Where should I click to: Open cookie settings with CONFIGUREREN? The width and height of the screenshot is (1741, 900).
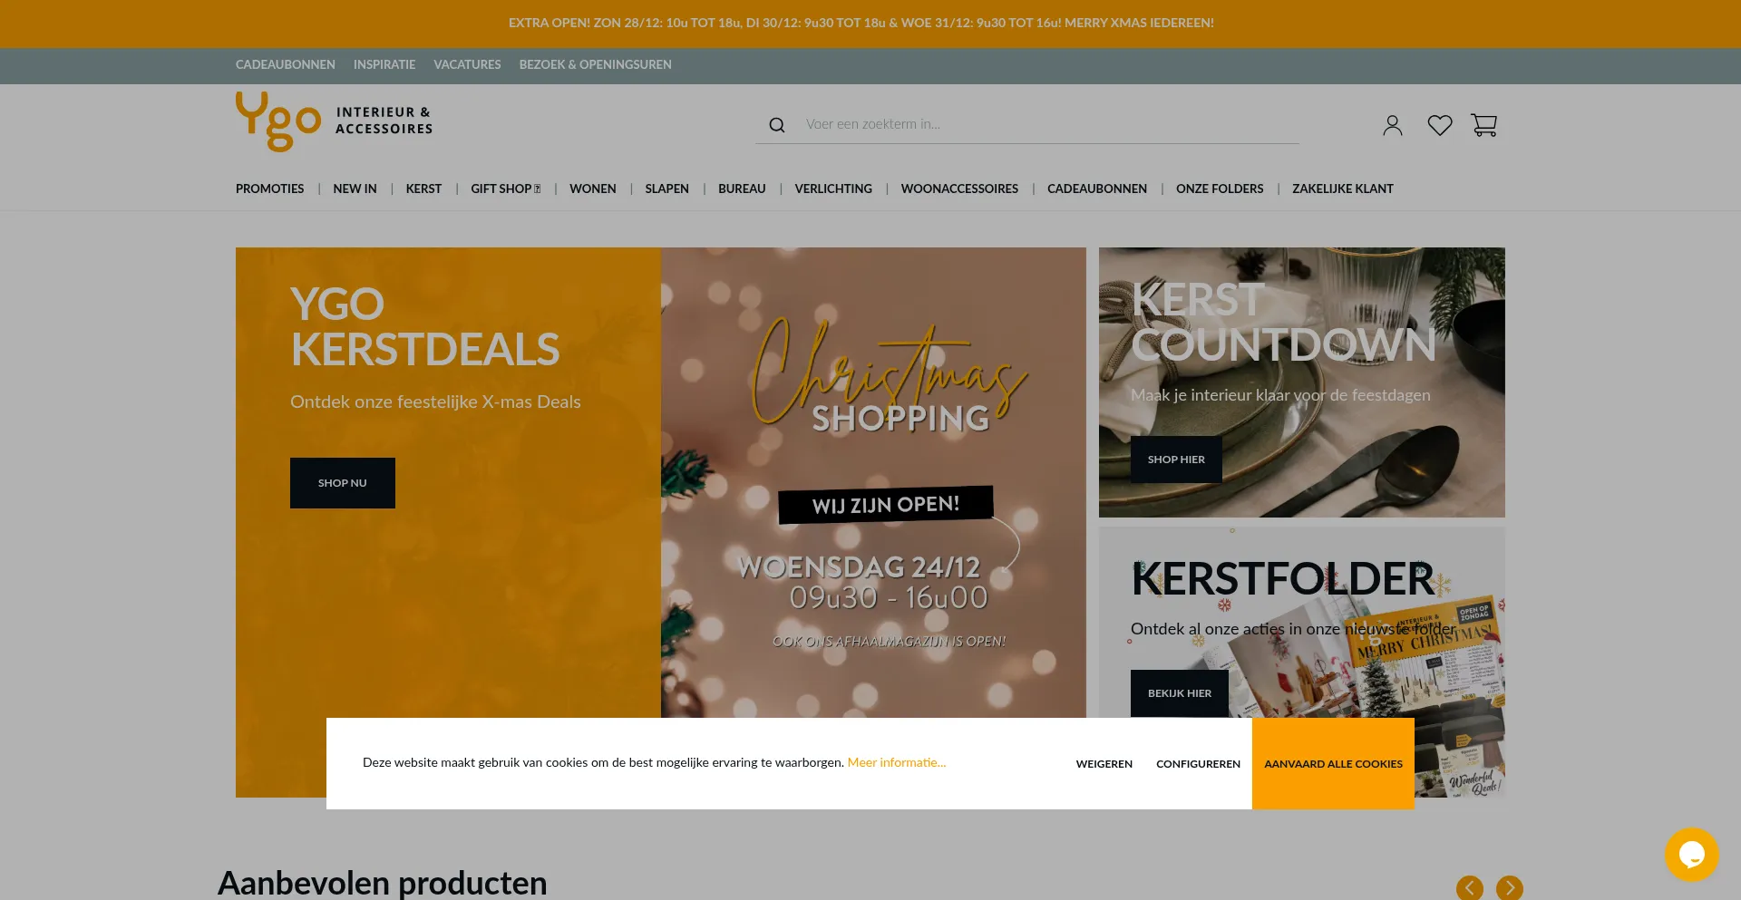pyautogui.click(x=1198, y=764)
